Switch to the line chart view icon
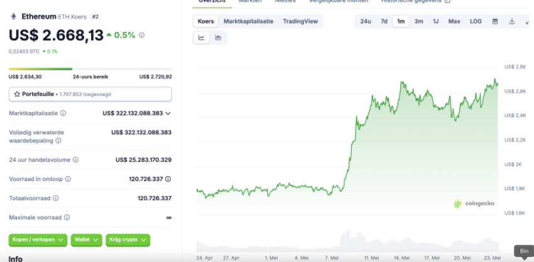This screenshot has height=262, width=534. point(202,38)
